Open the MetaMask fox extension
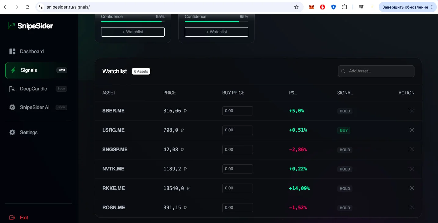Image resolution: width=438 pixels, height=223 pixels. [x=312, y=7]
